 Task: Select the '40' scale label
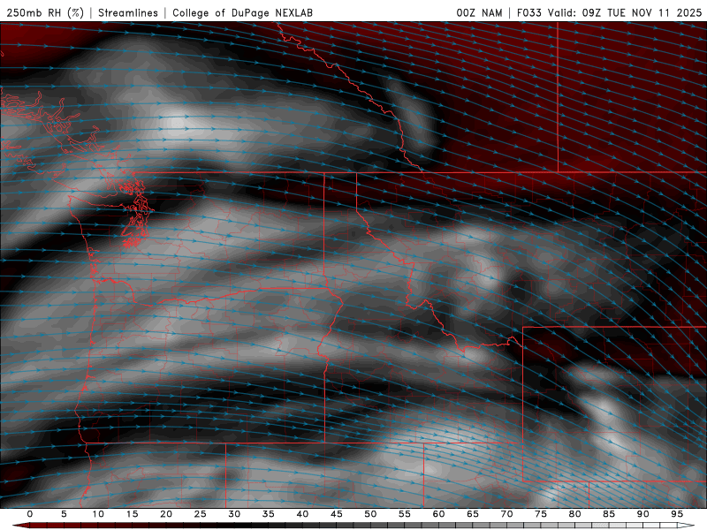302,514
